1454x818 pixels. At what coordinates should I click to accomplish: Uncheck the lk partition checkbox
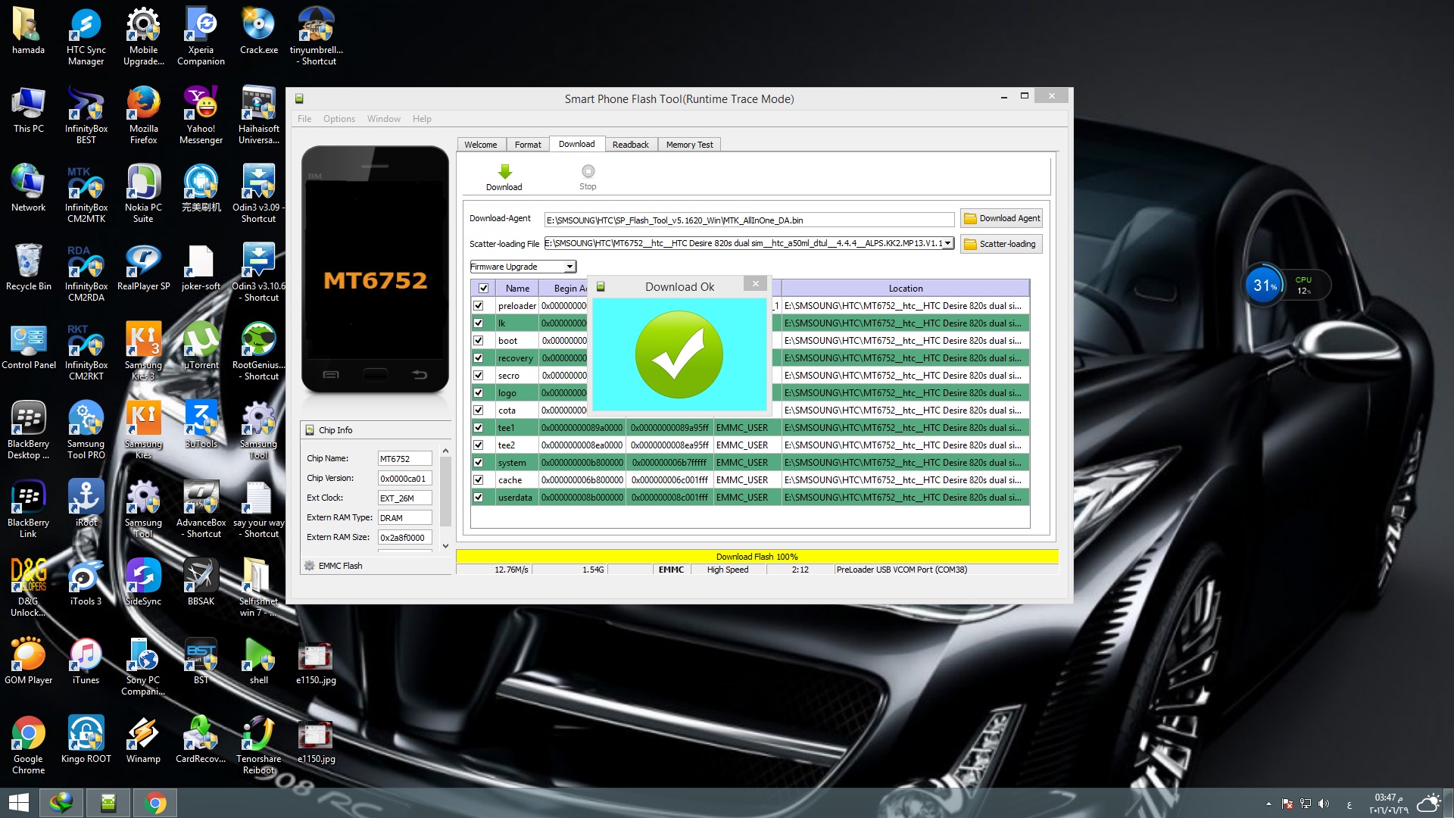point(479,323)
